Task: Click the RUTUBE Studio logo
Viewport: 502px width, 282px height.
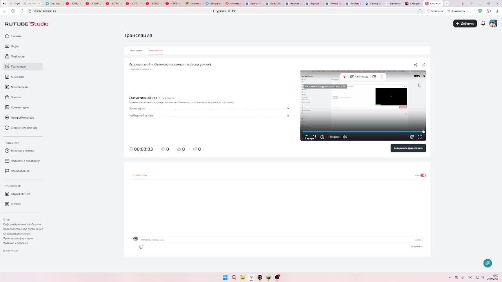Action: click(x=26, y=24)
